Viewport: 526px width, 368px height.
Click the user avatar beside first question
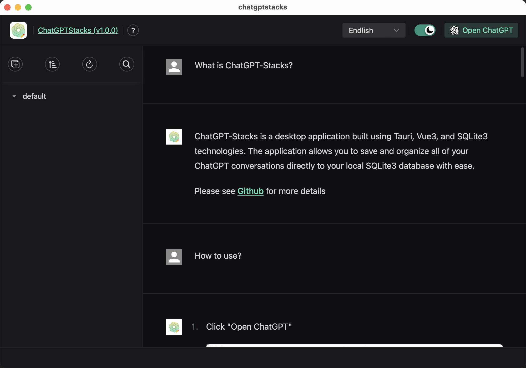[x=174, y=67]
